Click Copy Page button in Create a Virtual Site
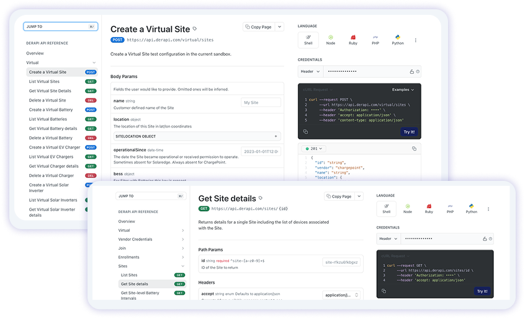 coord(259,27)
